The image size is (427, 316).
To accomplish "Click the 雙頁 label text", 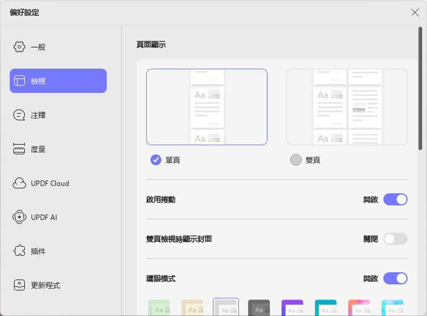I will pyautogui.click(x=312, y=160).
